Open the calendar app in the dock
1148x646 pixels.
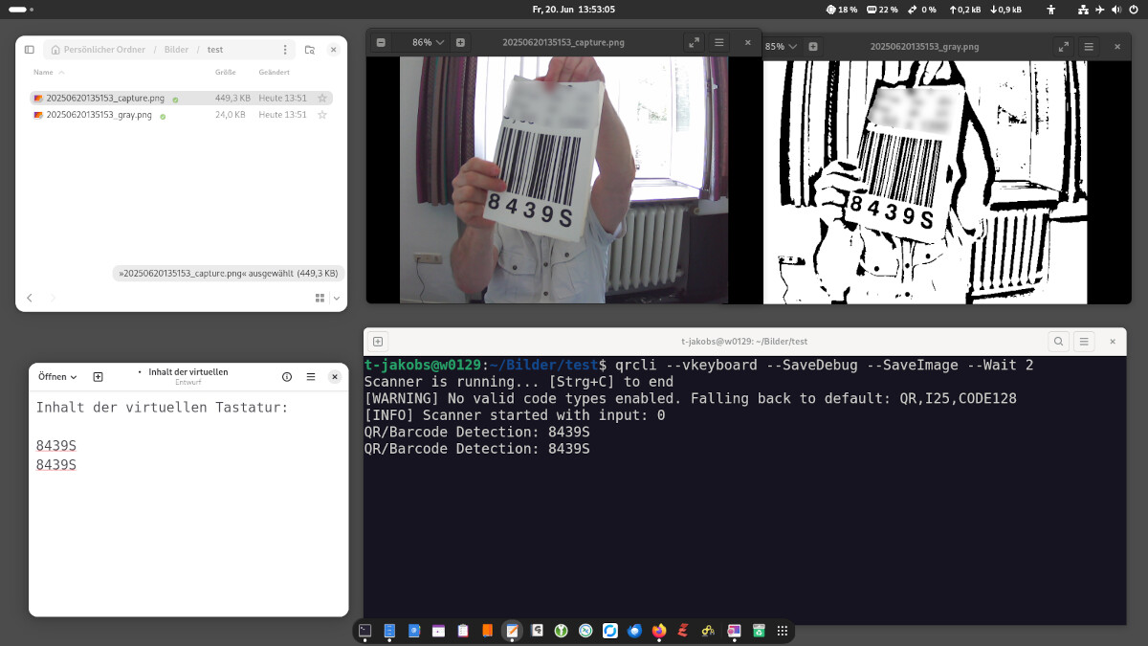[x=438, y=631]
